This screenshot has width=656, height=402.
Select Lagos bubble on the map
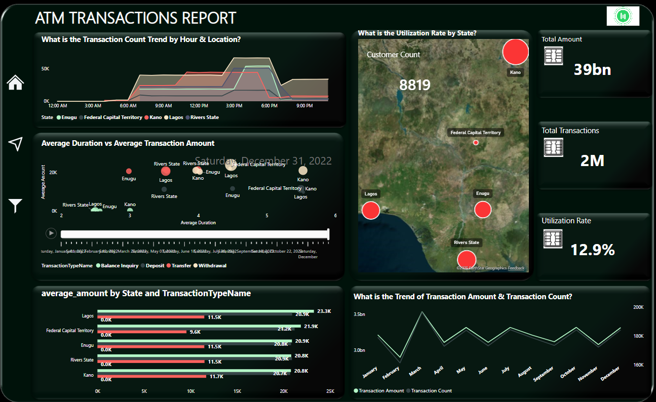pos(371,210)
